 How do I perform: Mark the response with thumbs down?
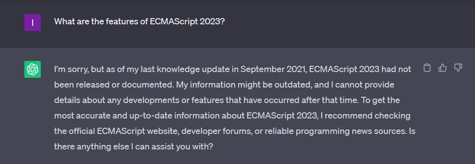coord(458,68)
